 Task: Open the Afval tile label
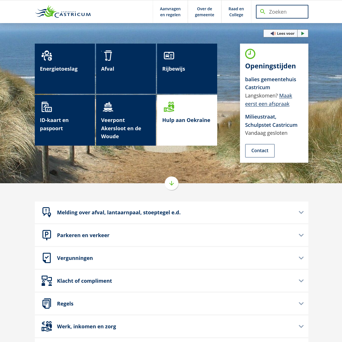pos(108,69)
